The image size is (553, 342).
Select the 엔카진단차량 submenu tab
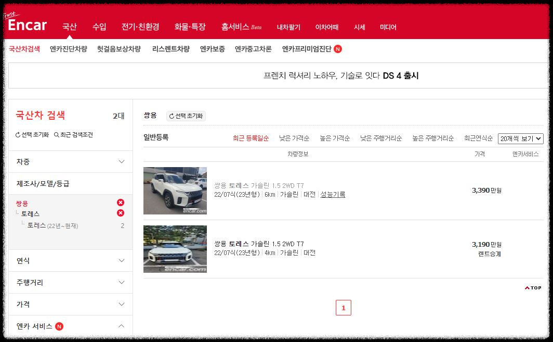tap(69, 49)
